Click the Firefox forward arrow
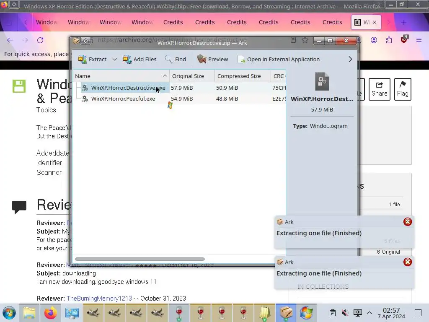This screenshot has width=429, height=322. [25, 40]
